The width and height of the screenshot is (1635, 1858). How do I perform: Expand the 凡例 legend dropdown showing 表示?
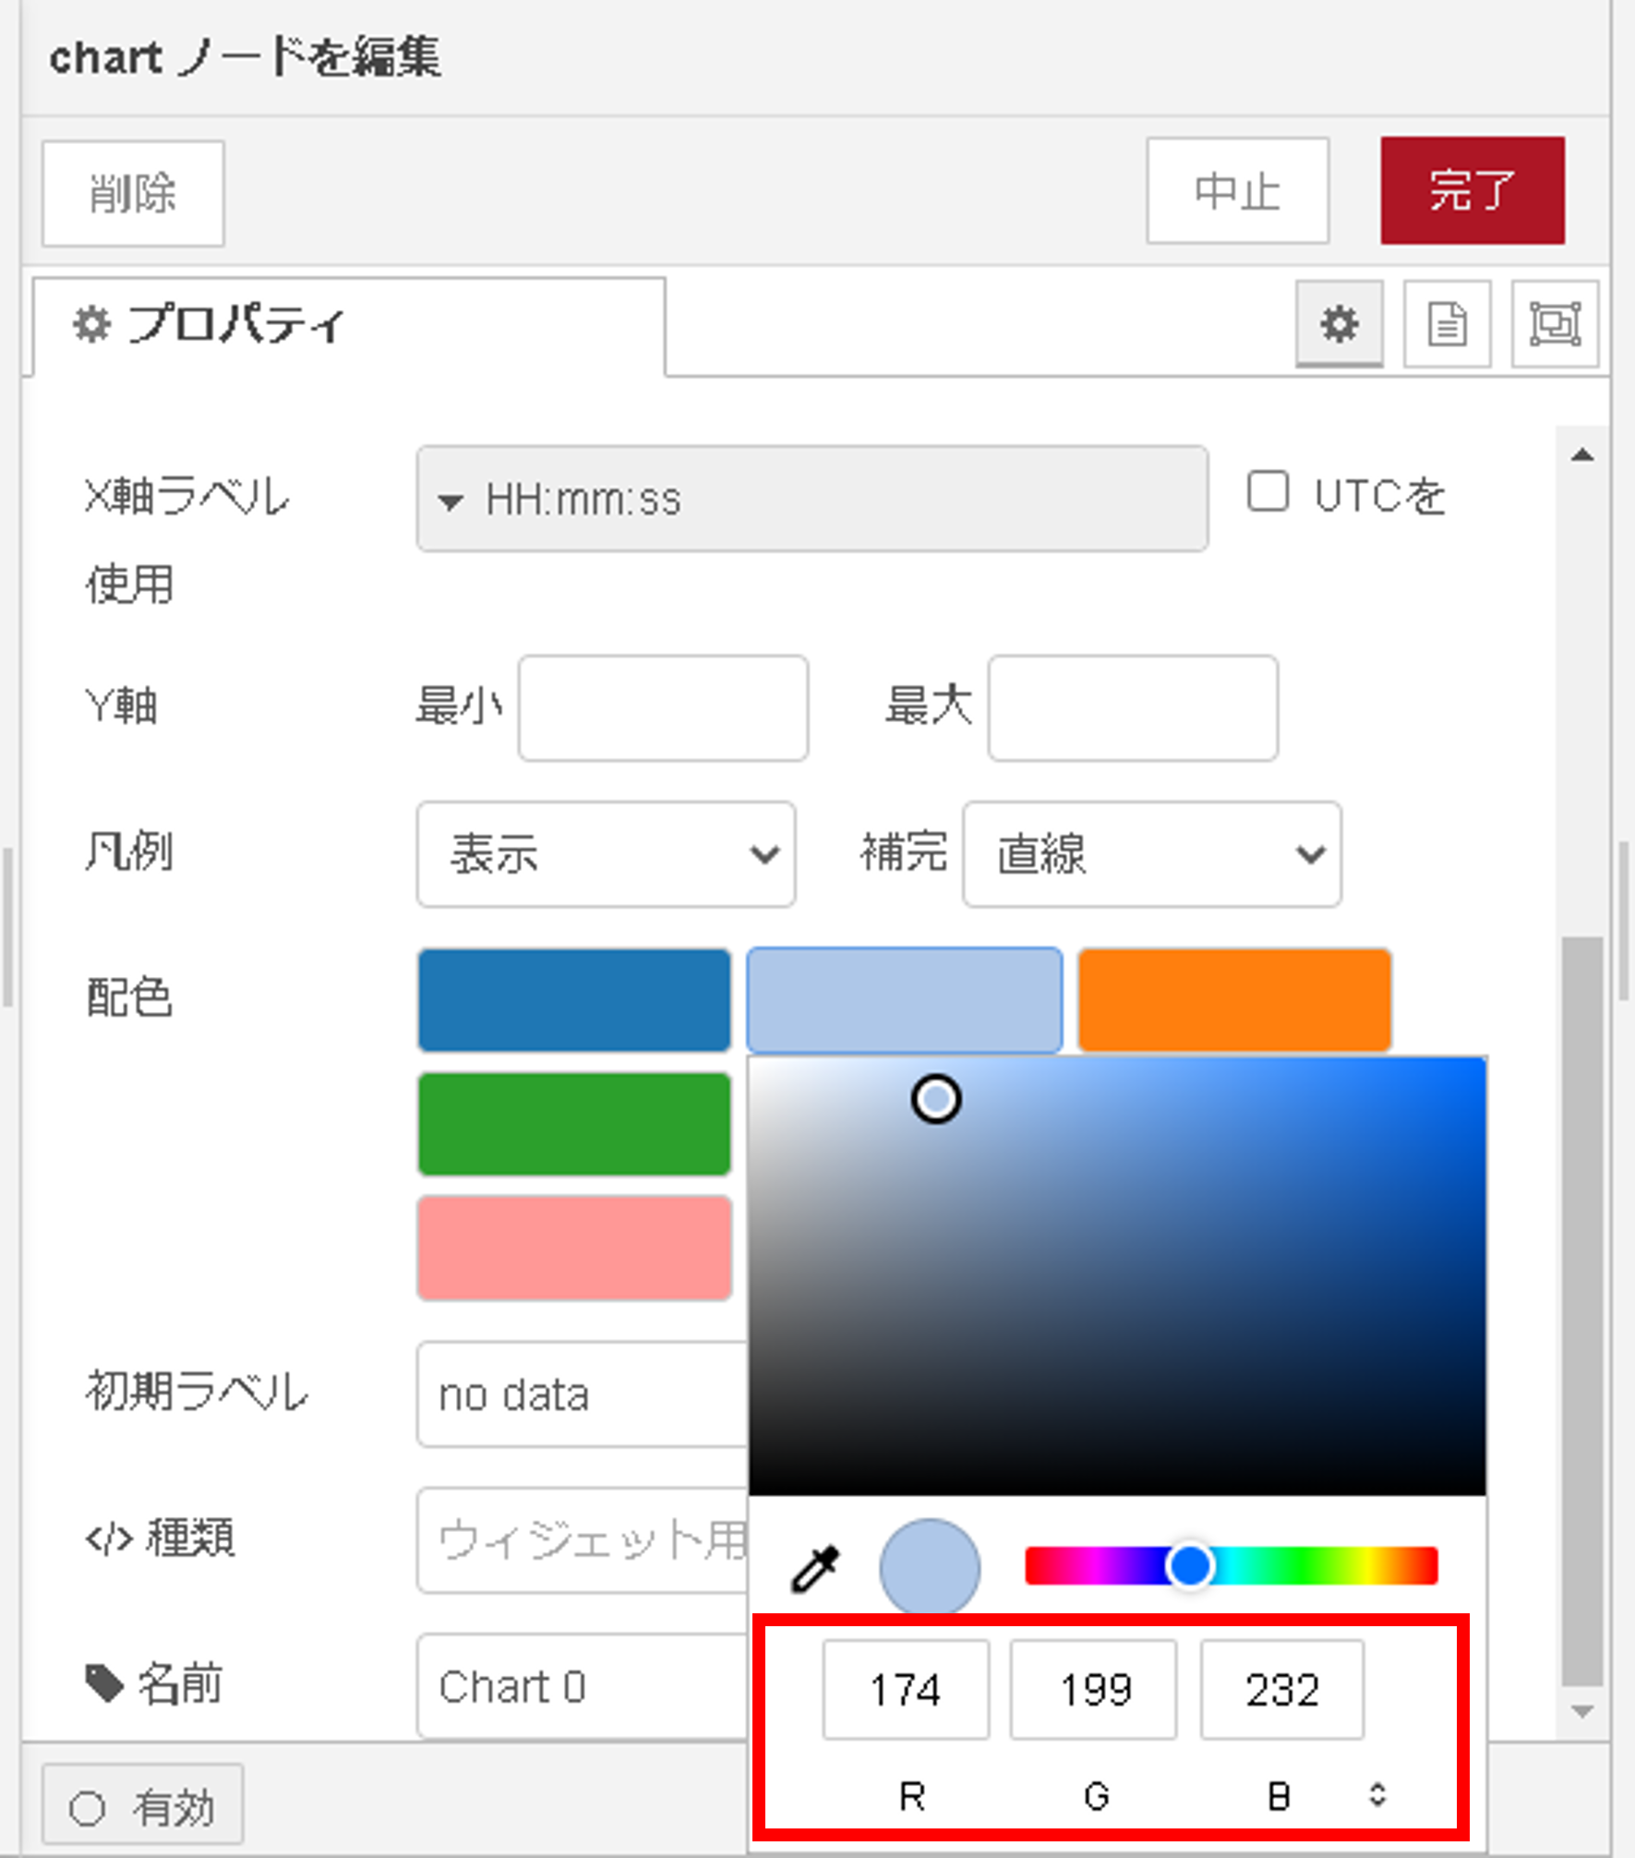(x=606, y=853)
